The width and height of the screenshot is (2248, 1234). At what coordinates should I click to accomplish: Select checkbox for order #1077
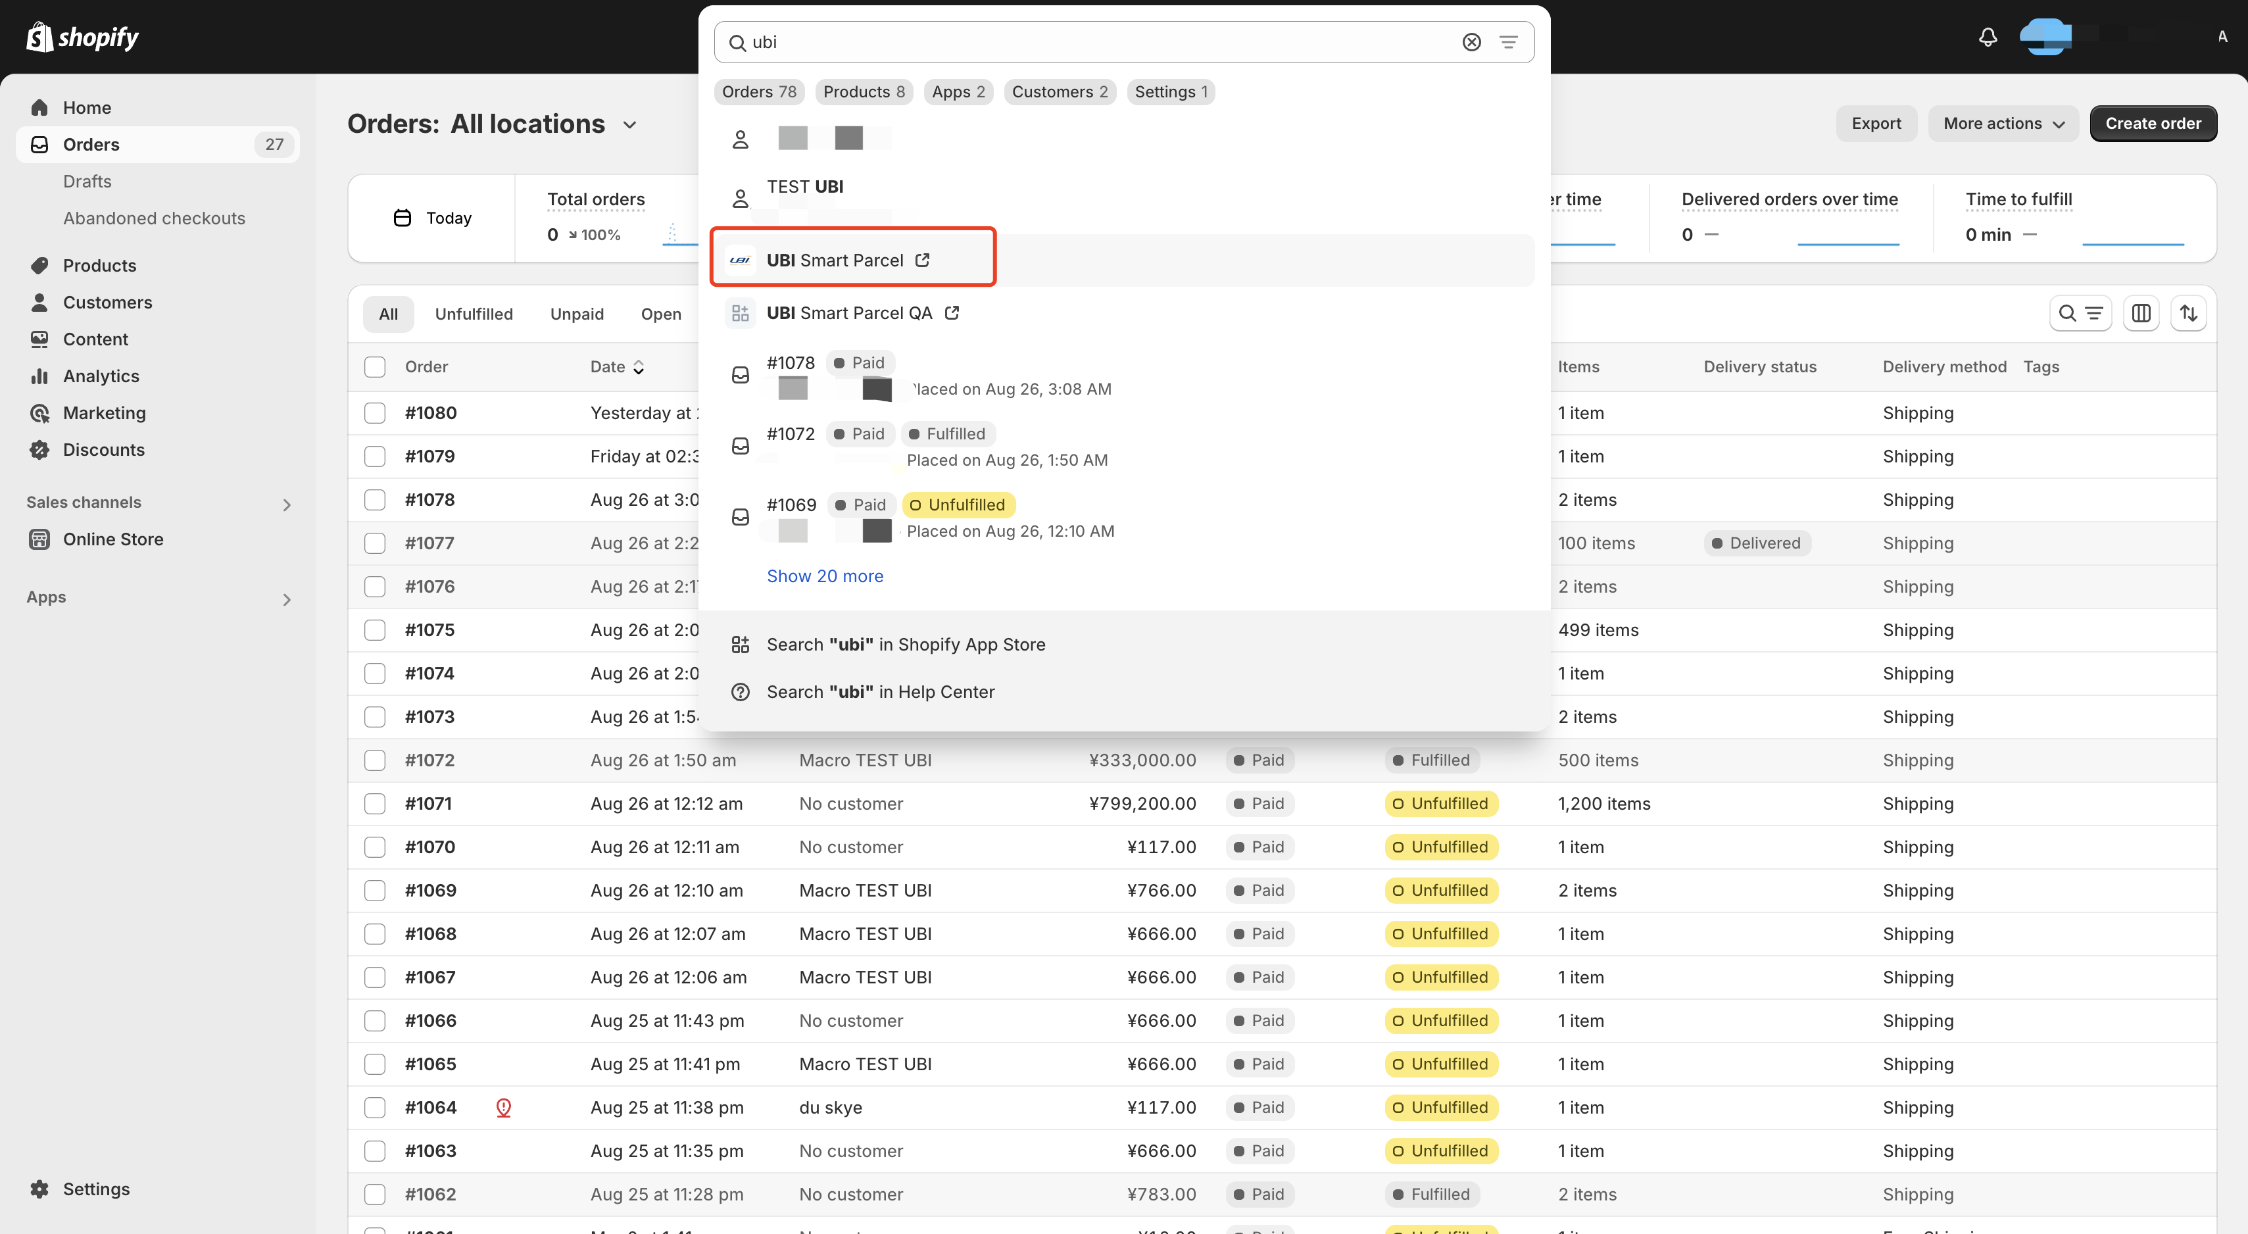374,543
